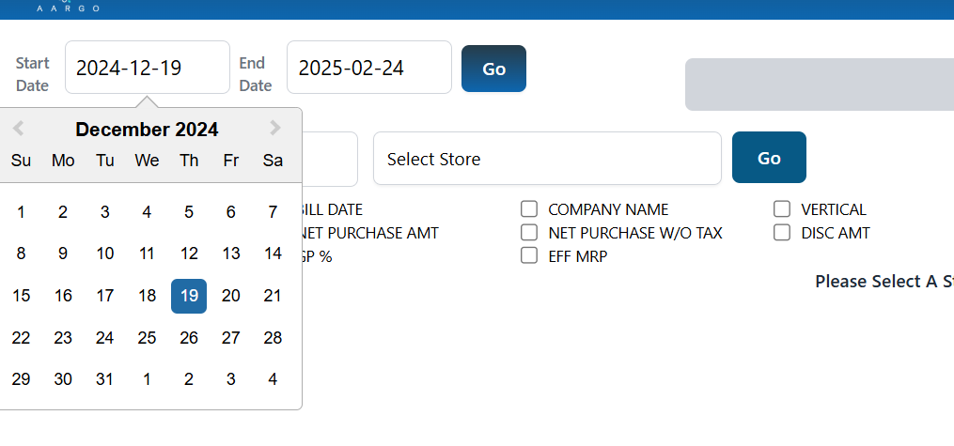Select December 17 in the calendar
The height and width of the screenshot is (446, 954).
click(x=104, y=296)
